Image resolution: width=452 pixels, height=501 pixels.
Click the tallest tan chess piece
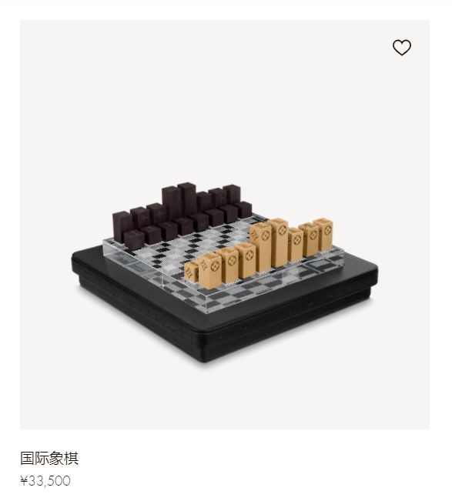(x=280, y=243)
